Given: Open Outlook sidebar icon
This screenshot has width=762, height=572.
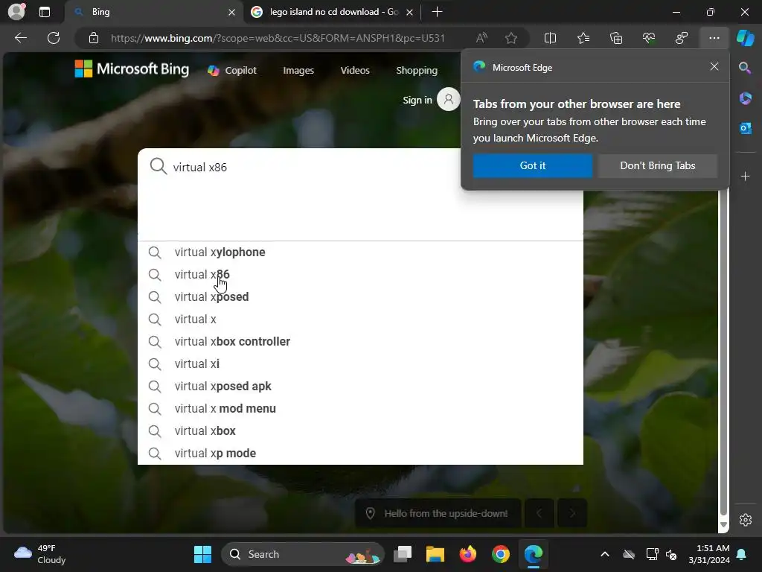Looking at the screenshot, I should click(x=745, y=128).
